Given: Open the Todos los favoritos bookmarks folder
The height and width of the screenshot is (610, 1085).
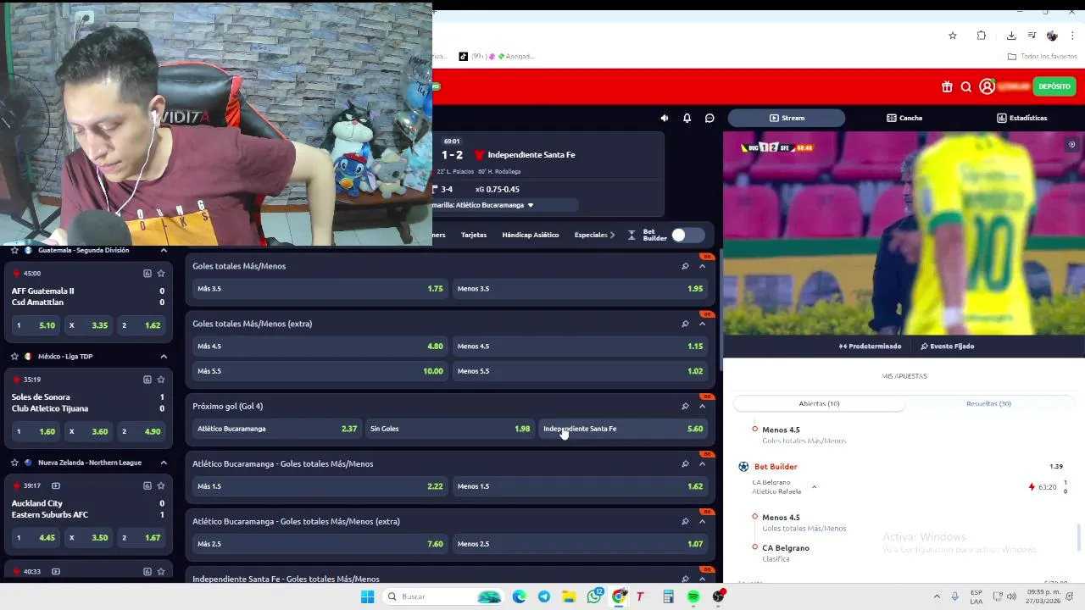Looking at the screenshot, I should [x=1043, y=57].
